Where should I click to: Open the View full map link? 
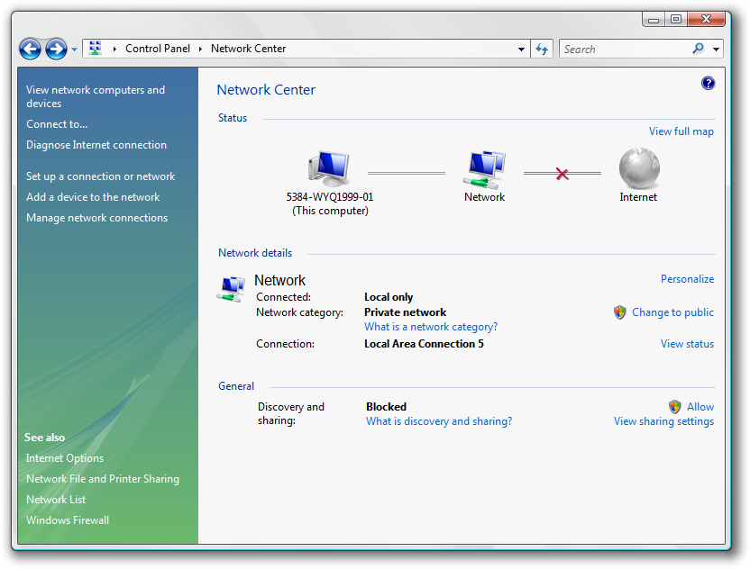(x=681, y=131)
